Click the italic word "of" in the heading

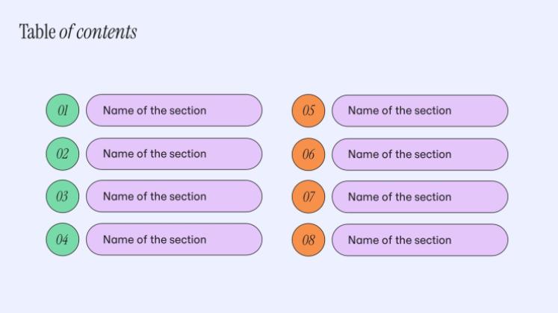(x=66, y=32)
